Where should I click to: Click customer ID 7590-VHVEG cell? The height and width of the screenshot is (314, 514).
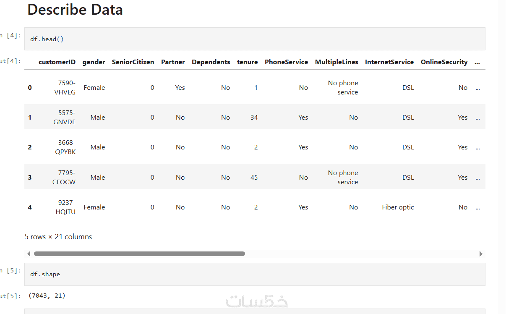point(65,87)
